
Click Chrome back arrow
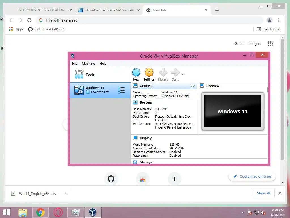coord(11,20)
